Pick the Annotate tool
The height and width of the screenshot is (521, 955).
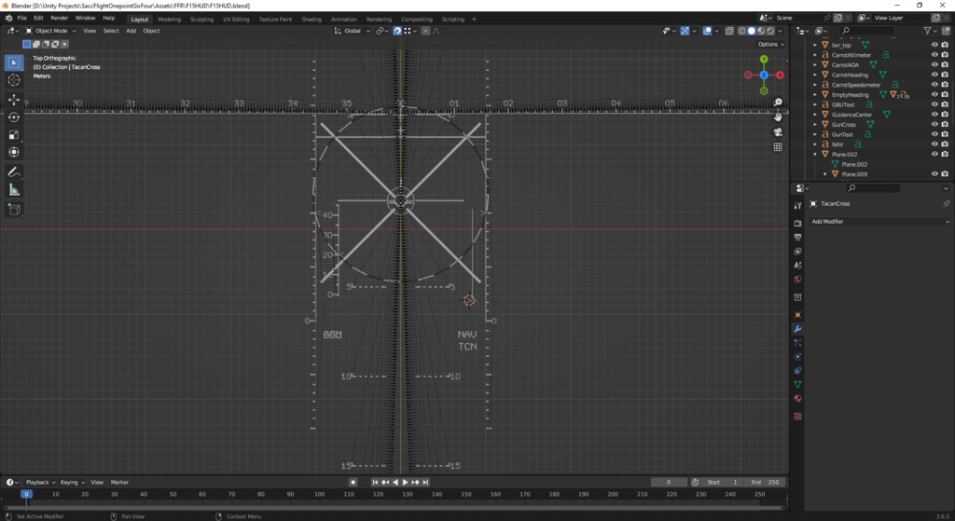coord(14,172)
